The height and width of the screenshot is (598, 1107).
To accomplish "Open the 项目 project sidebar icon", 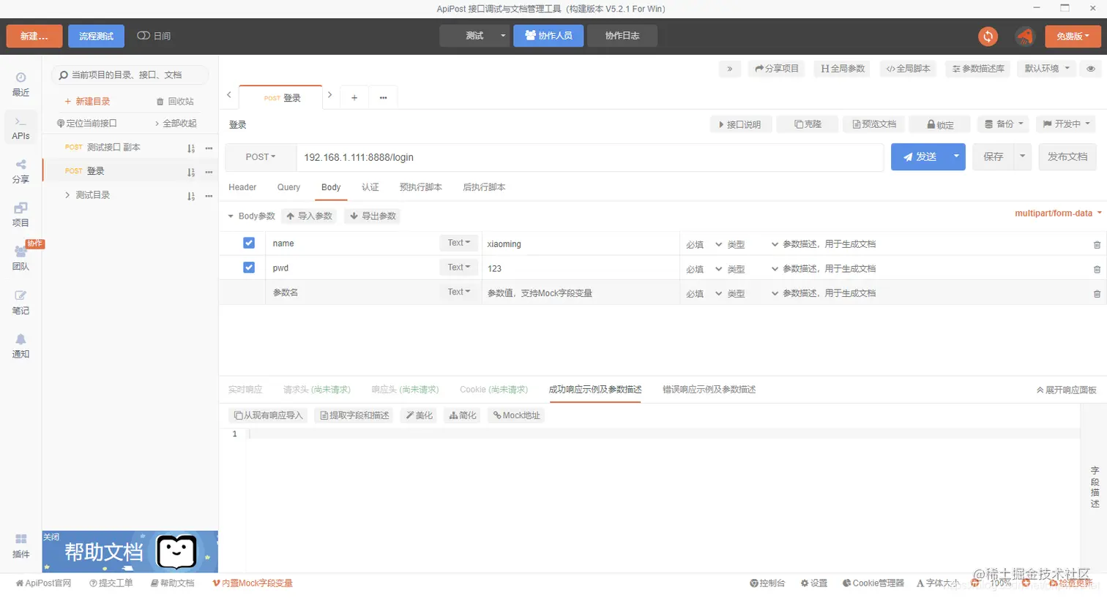I will [x=20, y=215].
